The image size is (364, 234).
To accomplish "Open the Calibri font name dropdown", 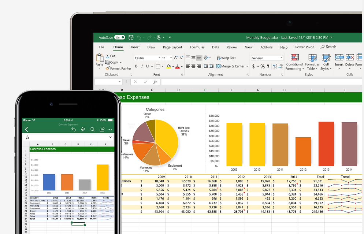I will point(148,58).
